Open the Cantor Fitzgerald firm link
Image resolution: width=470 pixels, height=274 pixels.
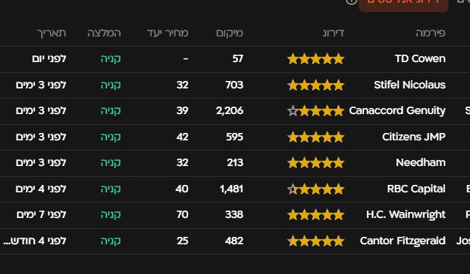[403, 241]
